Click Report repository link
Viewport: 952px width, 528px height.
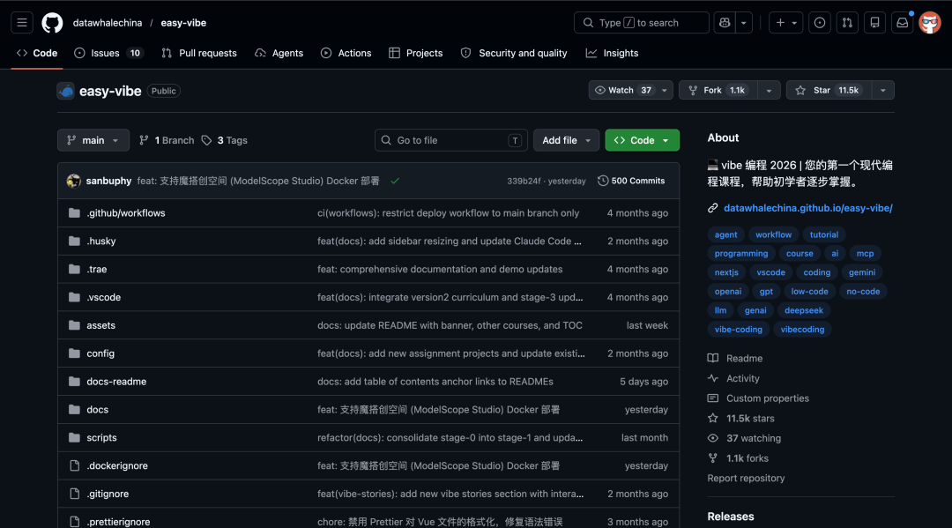(x=746, y=479)
